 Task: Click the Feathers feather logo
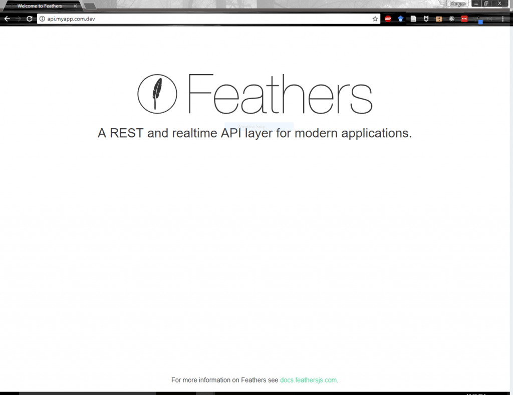coord(157,94)
